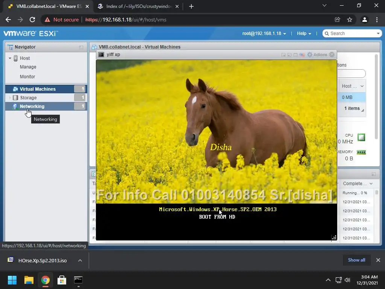
Task: Open File Explorer from taskbar
Action: tap(29, 280)
